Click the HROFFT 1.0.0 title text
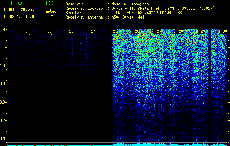Image resolution: width=230 pixels, height=146 pixels. [29, 3]
